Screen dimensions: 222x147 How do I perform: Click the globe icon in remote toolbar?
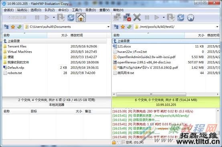click(190, 18)
